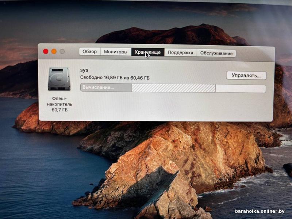Select the Хранилище tab
Viewport: 292px width, 219px height.
[148, 52]
